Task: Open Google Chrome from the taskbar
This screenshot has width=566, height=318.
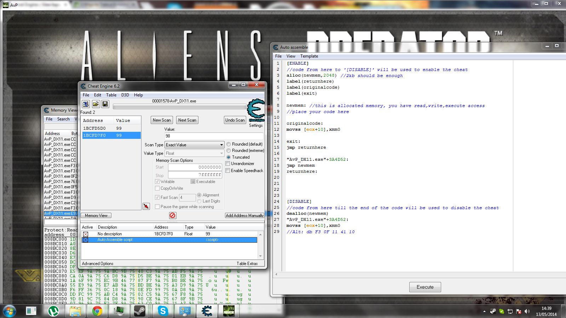Action: tap(97, 311)
